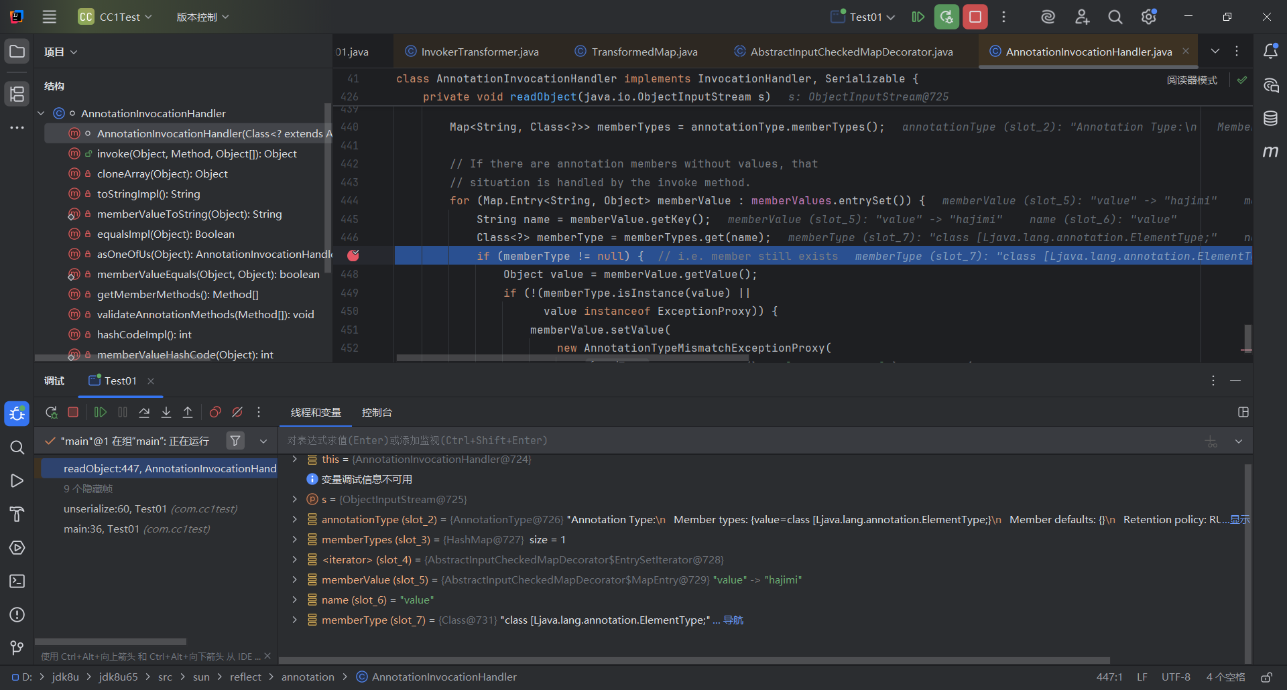Switch to InvokerTransformer.java tab

point(472,52)
